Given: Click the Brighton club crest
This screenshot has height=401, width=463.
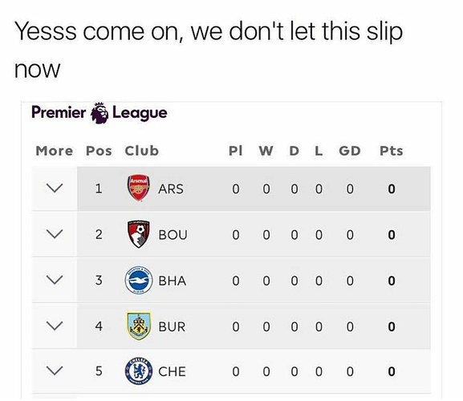Looking at the screenshot, I should (139, 280).
